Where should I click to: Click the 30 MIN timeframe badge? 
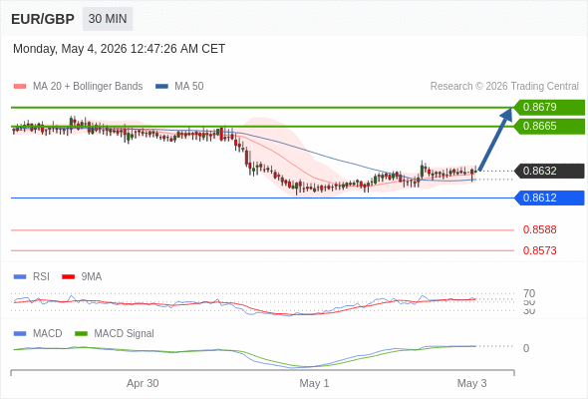[x=108, y=19]
